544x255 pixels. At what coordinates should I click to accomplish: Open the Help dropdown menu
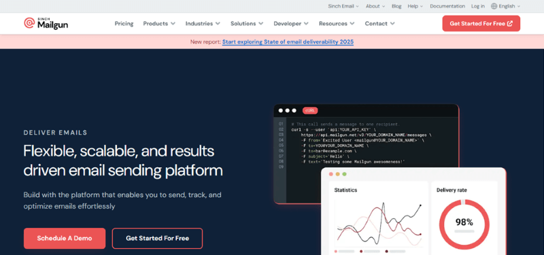pyautogui.click(x=415, y=6)
